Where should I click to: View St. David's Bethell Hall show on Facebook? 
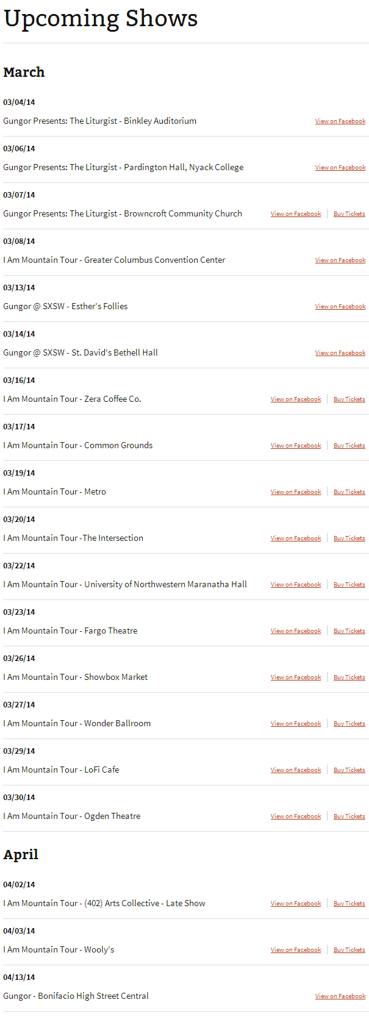340,353
